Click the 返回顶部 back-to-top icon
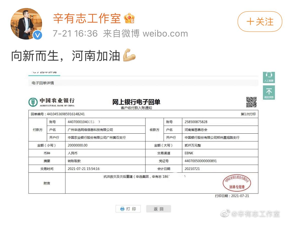This screenshot has height=231, width=293. tap(269, 92)
